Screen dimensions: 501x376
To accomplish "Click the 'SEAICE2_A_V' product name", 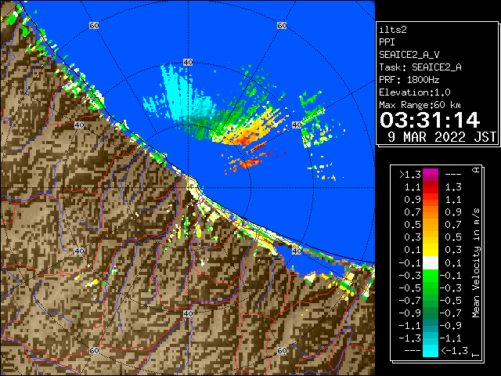I will tap(409, 55).
